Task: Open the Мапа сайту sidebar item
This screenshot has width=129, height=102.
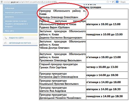Action: pyautogui.click(x=20, y=31)
